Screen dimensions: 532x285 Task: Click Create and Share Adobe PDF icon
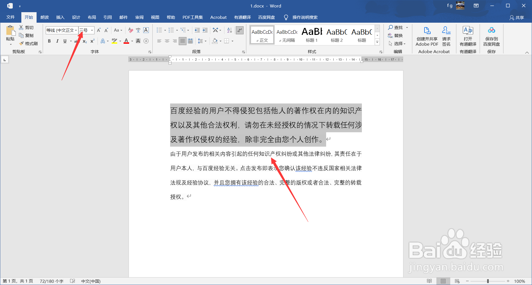[427, 30]
